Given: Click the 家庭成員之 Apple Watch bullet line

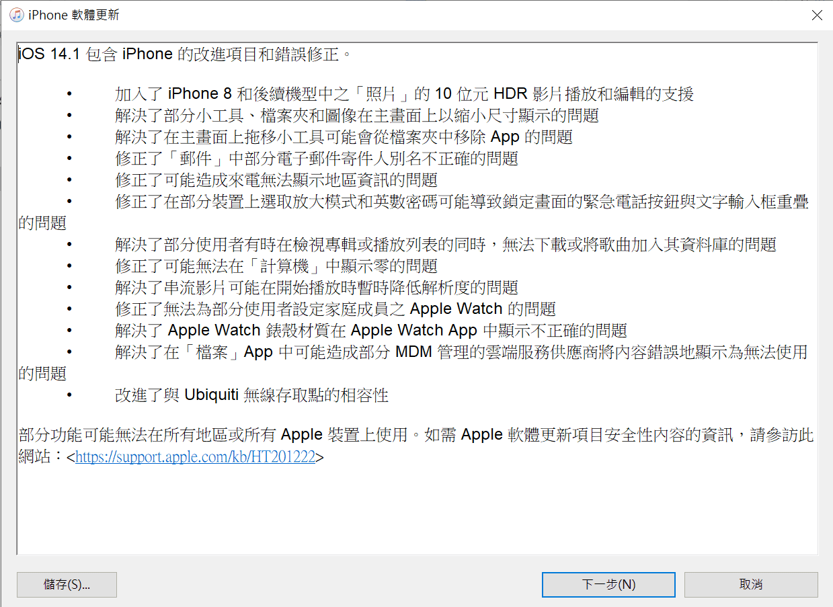Looking at the screenshot, I should pos(335,309).
